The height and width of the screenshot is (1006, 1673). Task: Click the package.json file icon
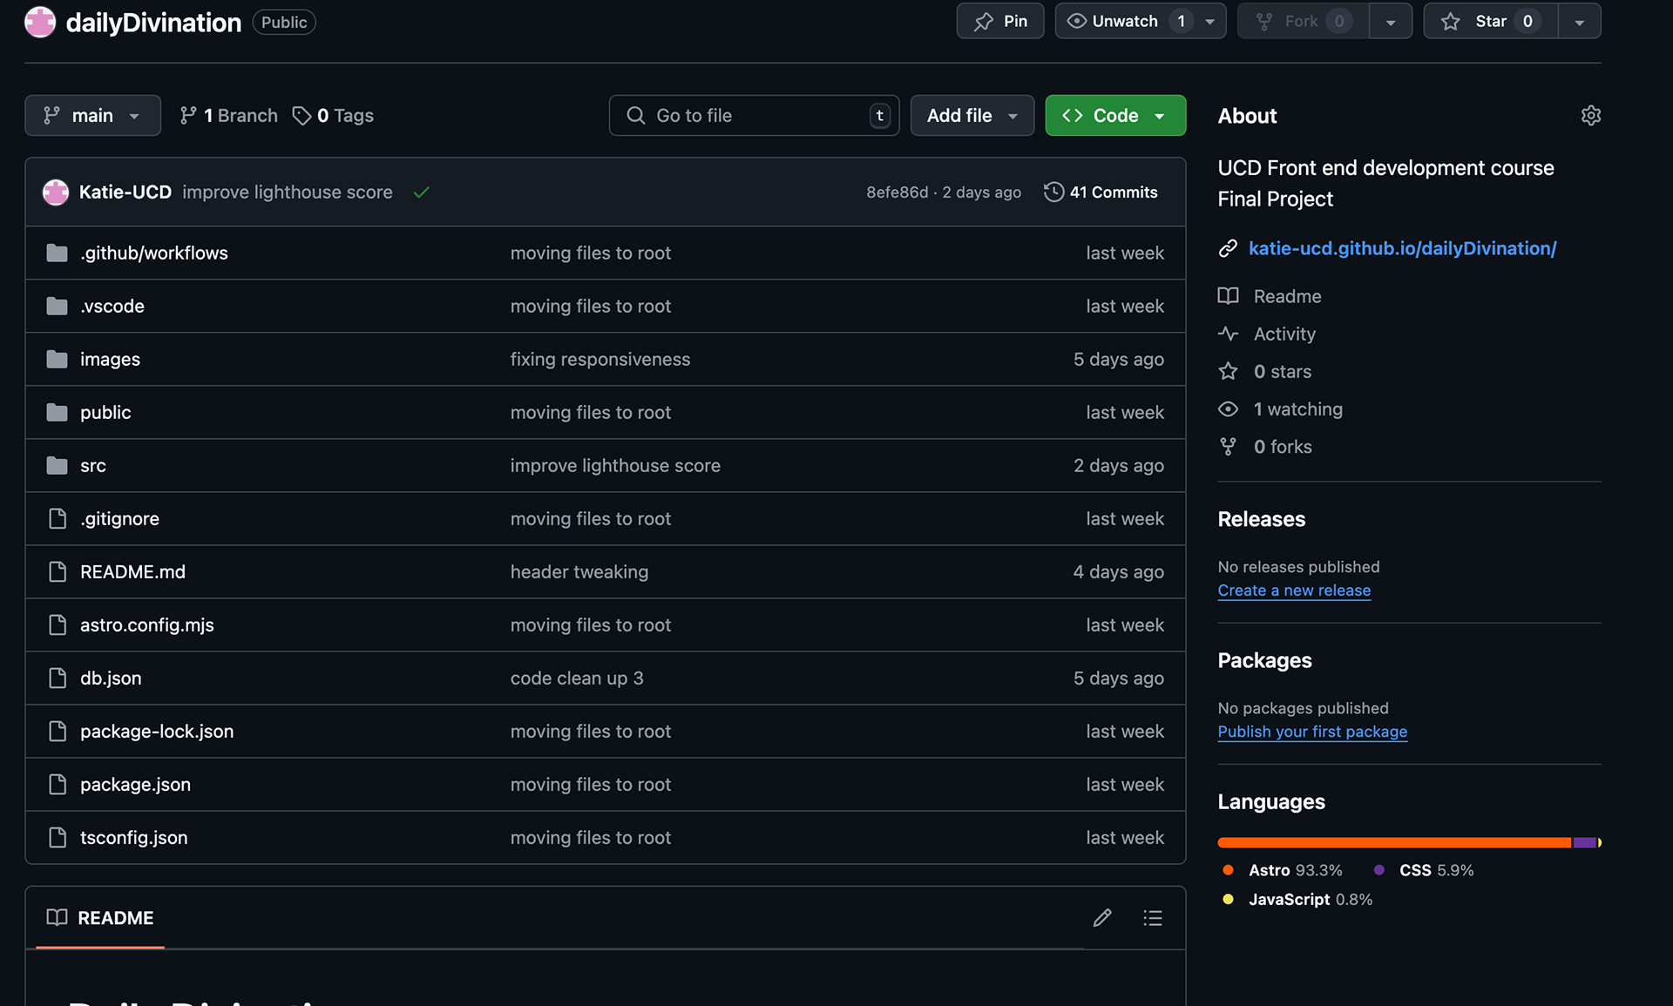pos(58,785)
